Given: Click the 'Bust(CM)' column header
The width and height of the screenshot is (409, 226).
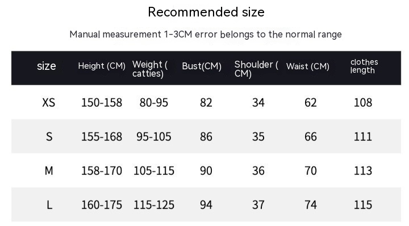Looking at the screenshot, I should (202, 66).
